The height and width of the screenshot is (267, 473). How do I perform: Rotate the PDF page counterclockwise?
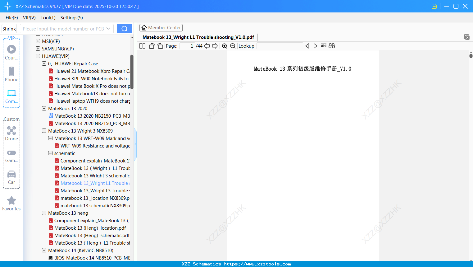tap(152, 46)
